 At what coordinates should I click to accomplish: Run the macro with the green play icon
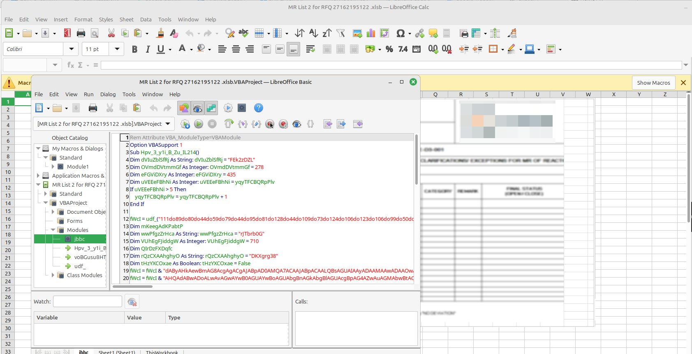click(x=199, y=124)
